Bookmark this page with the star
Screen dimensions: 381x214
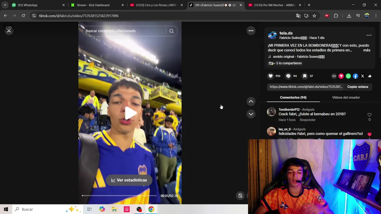tap(314, 16)
